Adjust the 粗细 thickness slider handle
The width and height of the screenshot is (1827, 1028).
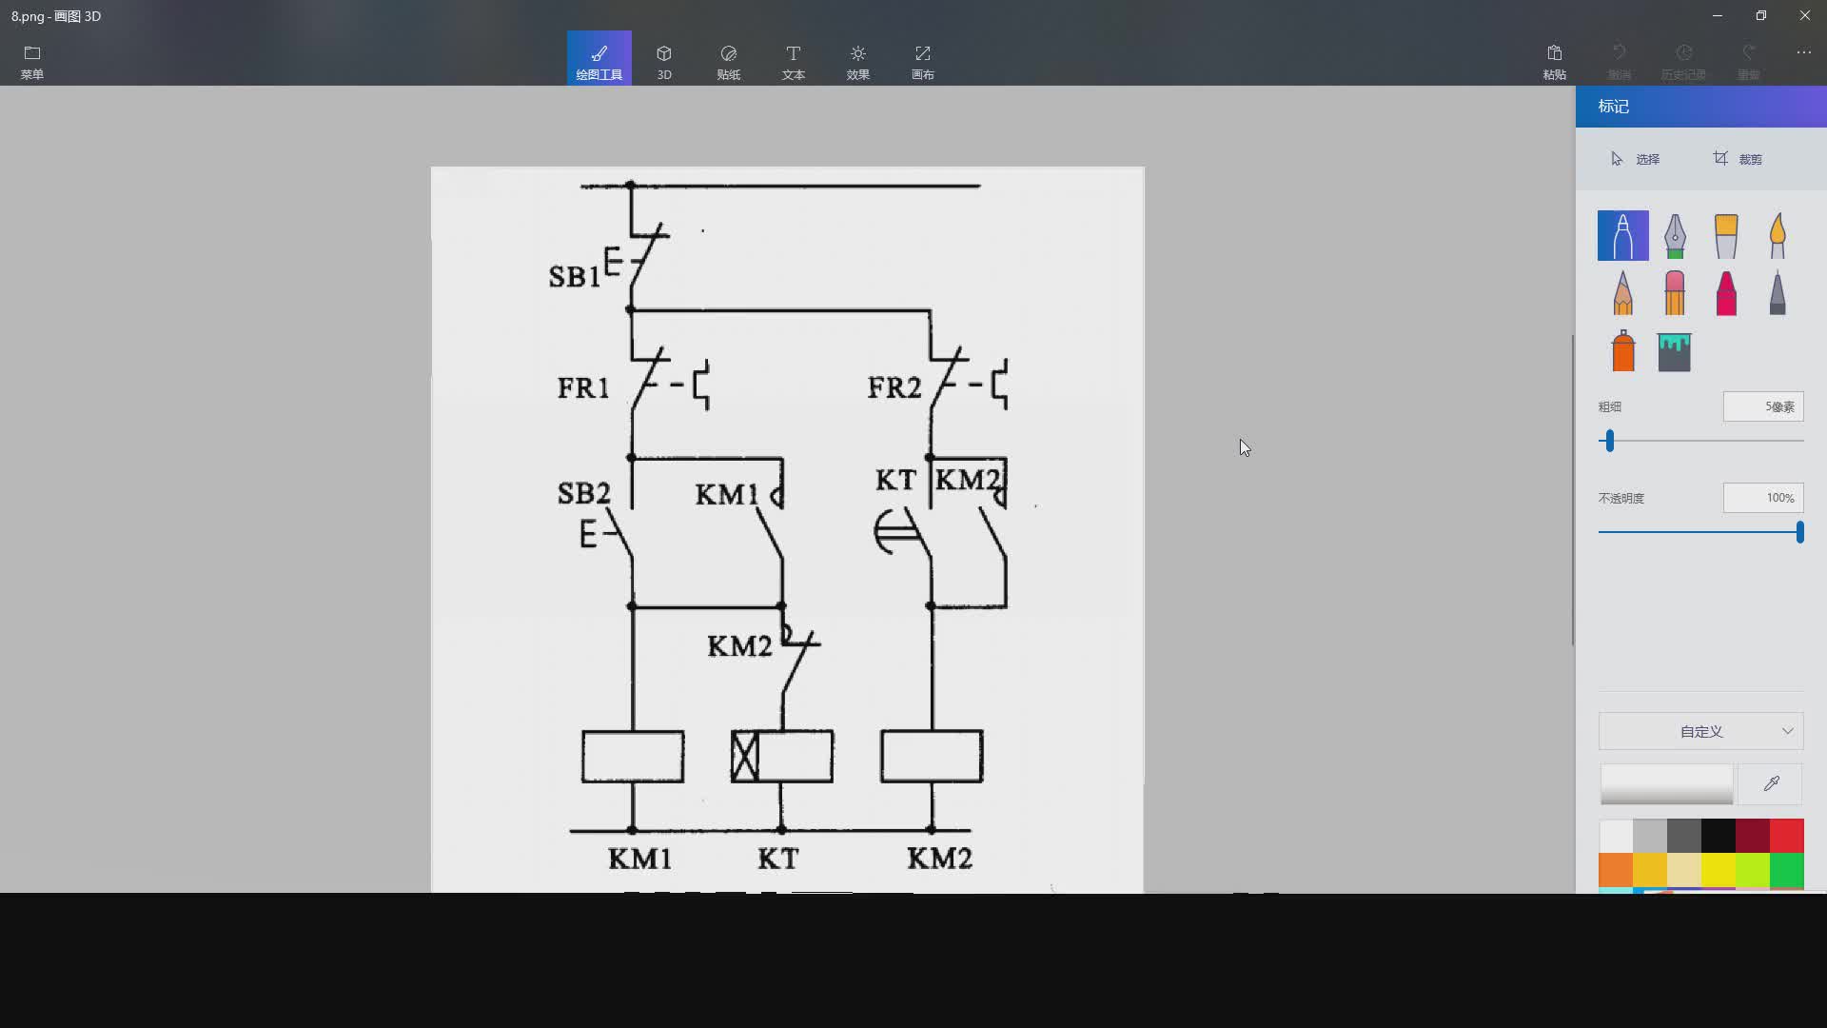pyautogui.click(x=1609, y=441)
